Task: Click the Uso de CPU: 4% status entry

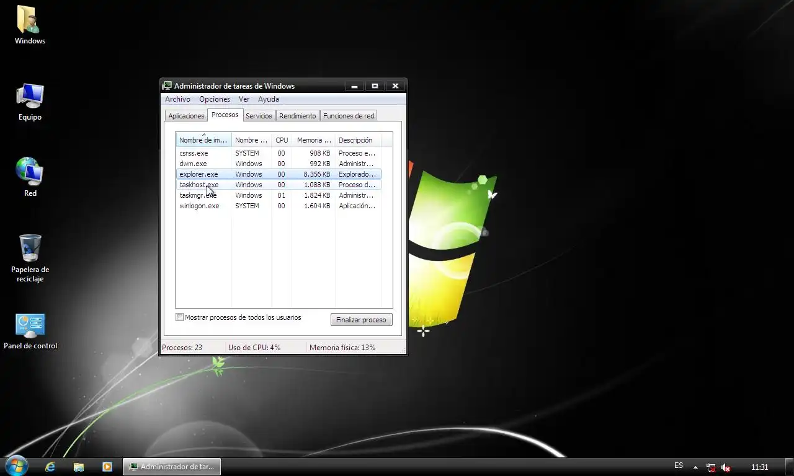Action: pos(254,348)
